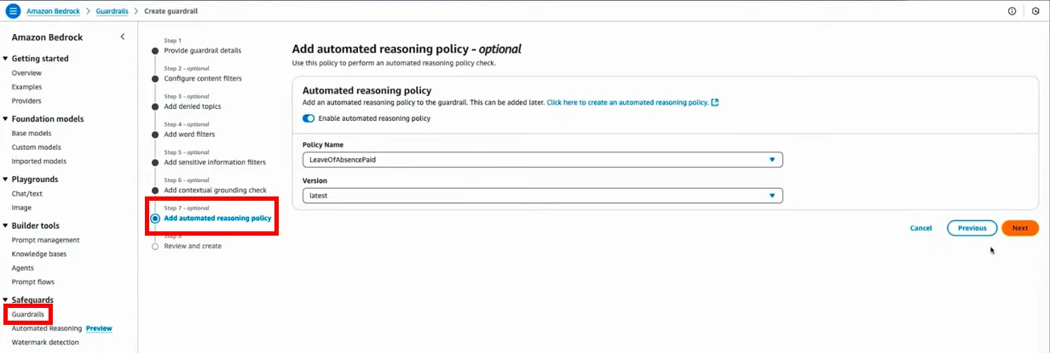Viewport: 1050px width, 353px height.
Task: Go to Knowledge bases in sidebar
Action: 39,253
